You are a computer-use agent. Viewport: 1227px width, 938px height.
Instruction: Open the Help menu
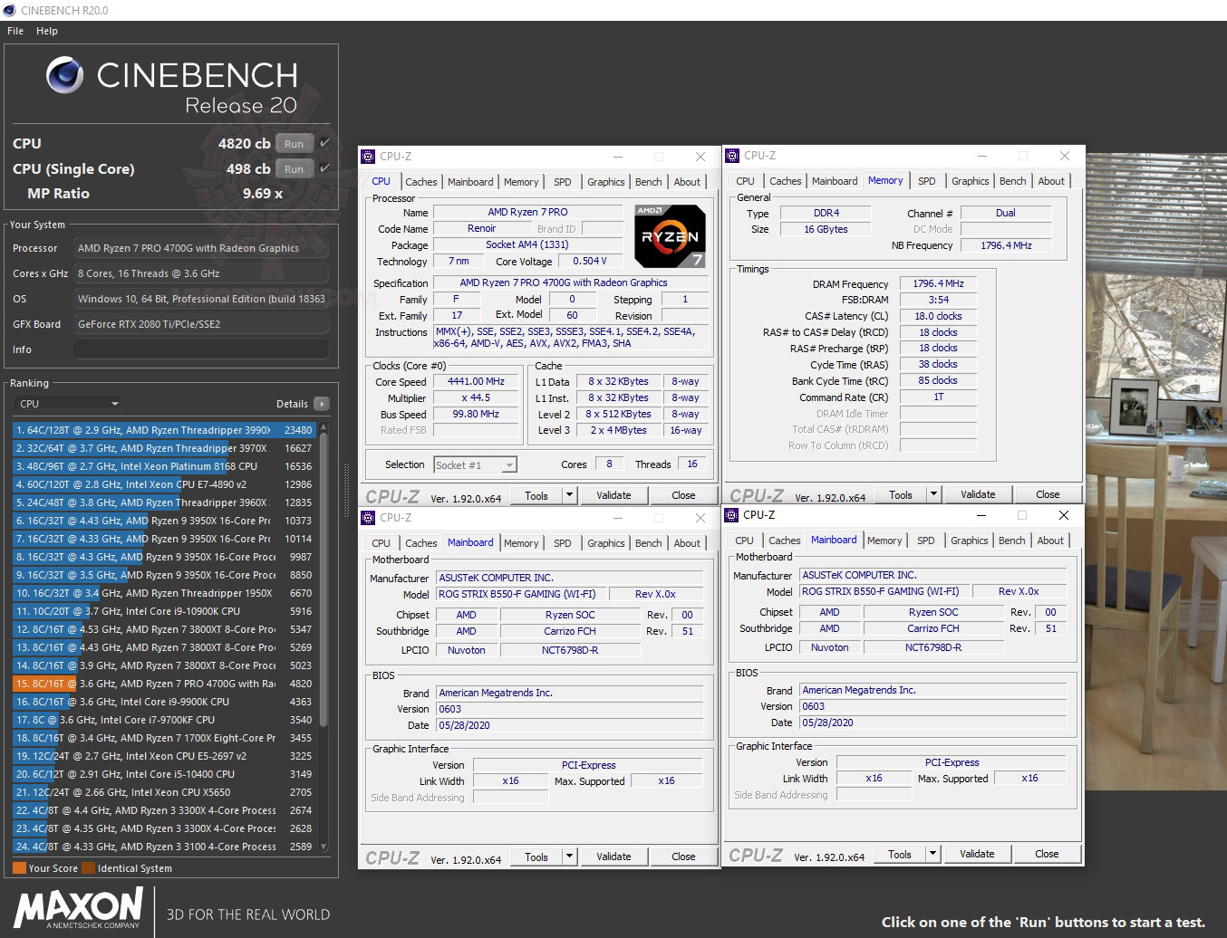pos(47,31)
